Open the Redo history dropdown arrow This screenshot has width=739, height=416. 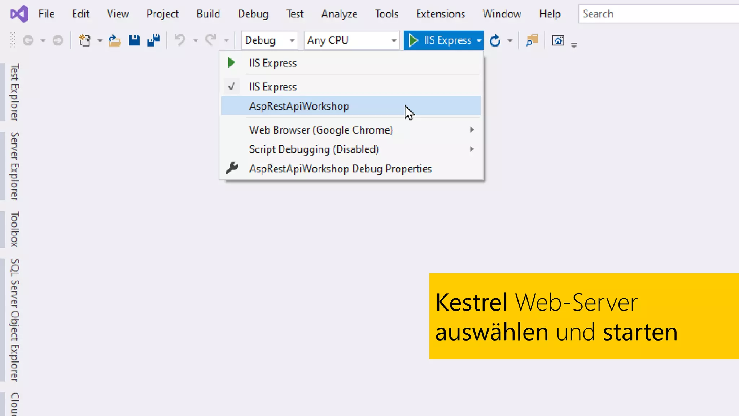[x=226, y=41]
